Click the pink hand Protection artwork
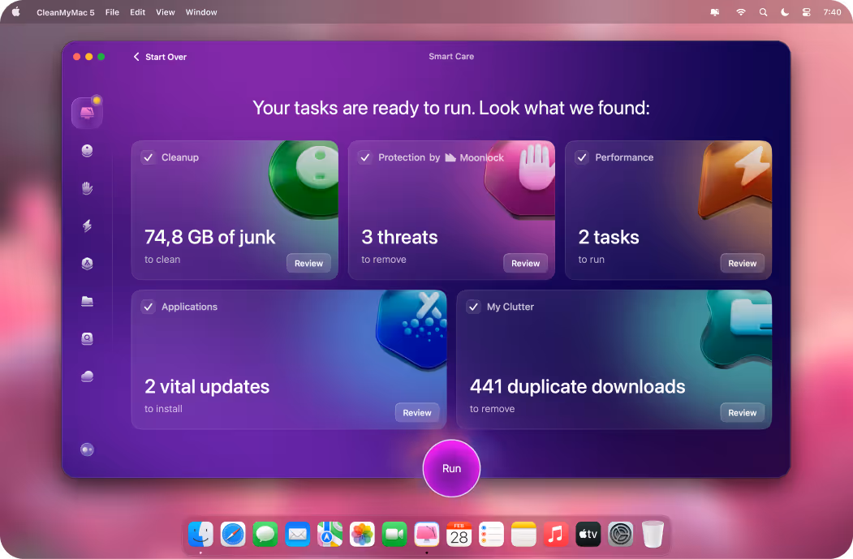Image resolution: width=853 pixels, height=559 pixels. point(520,178)
